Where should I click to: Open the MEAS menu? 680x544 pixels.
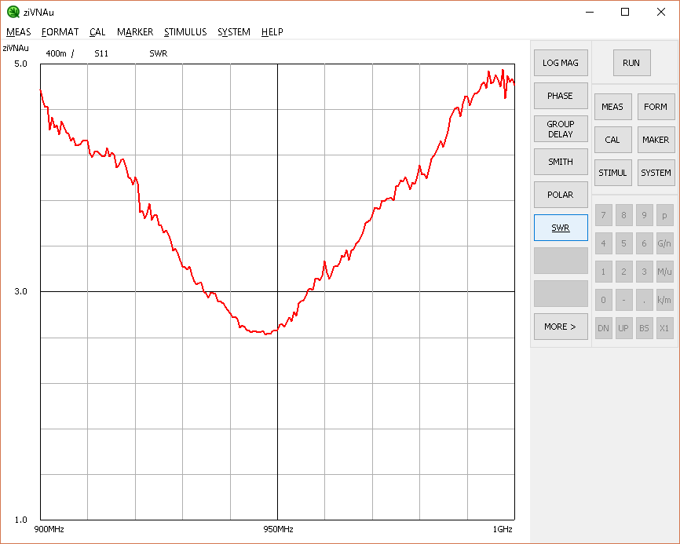click(19, 32)
